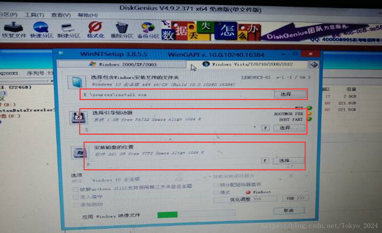
Task: Click the 新建分区 new partition icon
Action: point(69,31)
